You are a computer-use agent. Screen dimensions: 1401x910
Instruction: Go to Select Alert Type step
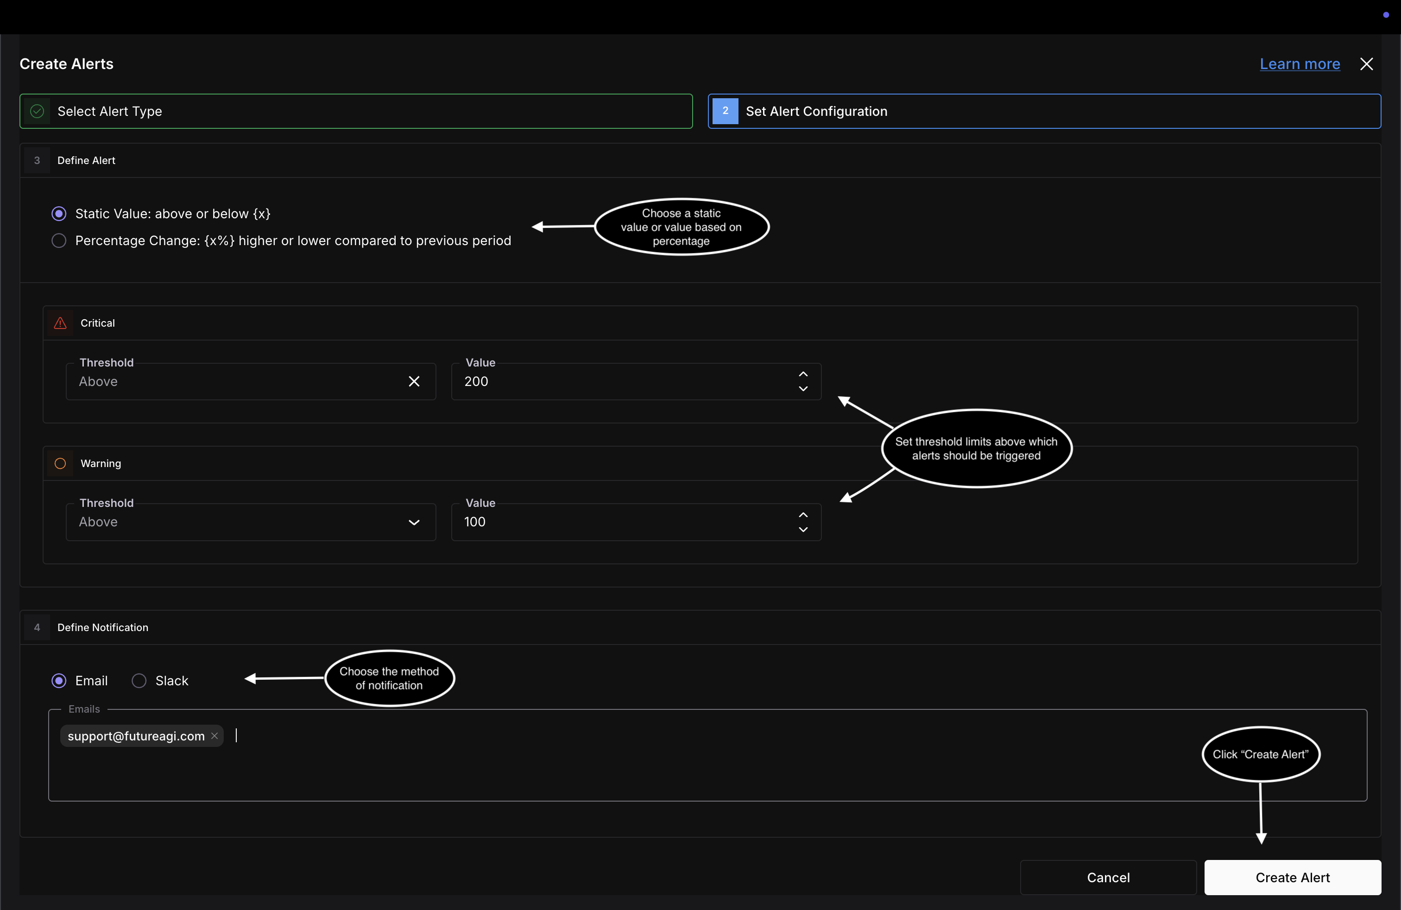(x=356, y=111)
